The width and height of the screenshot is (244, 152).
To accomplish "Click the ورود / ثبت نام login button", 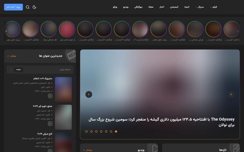I will tap(13, 7).
